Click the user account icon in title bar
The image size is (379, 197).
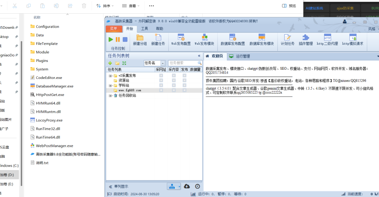click(x=345, y=22)
